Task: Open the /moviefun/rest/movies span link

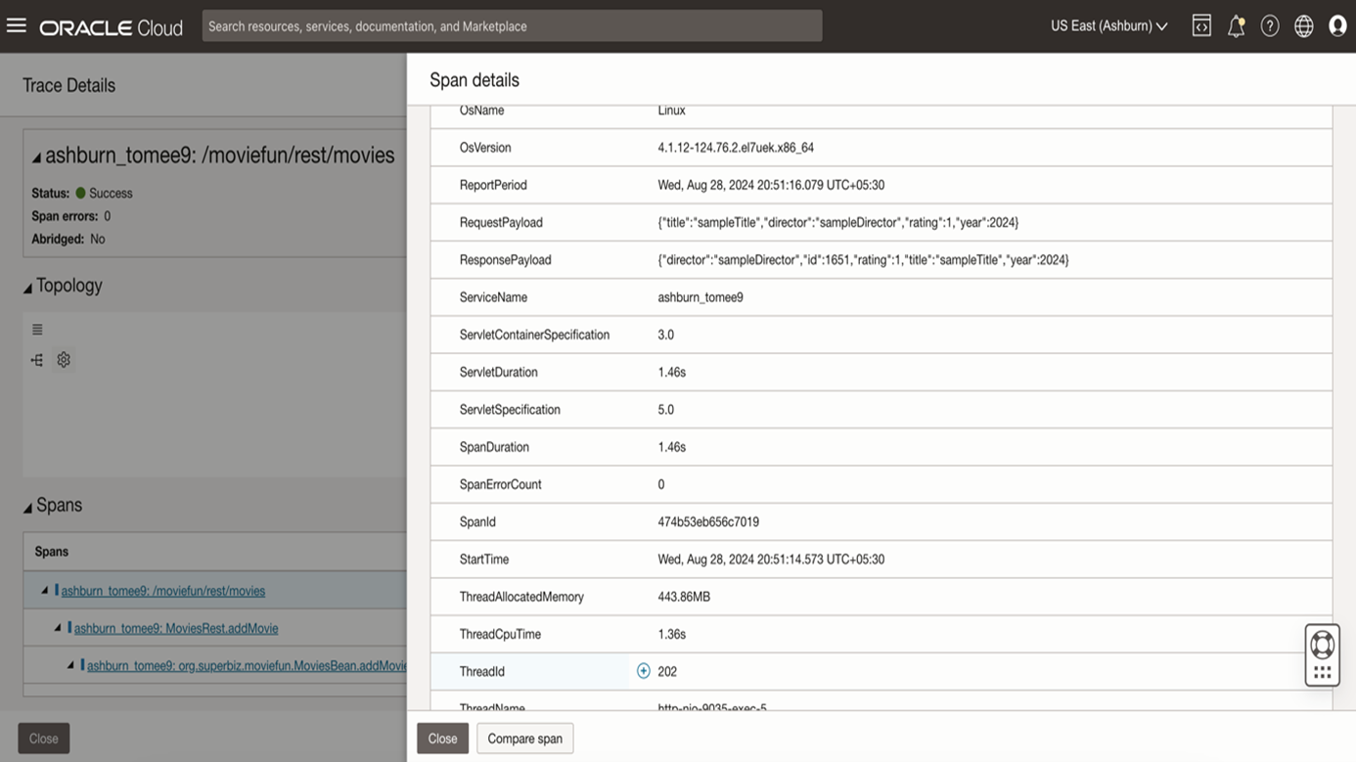Action: pyautogui.click(x=162, y=591)
